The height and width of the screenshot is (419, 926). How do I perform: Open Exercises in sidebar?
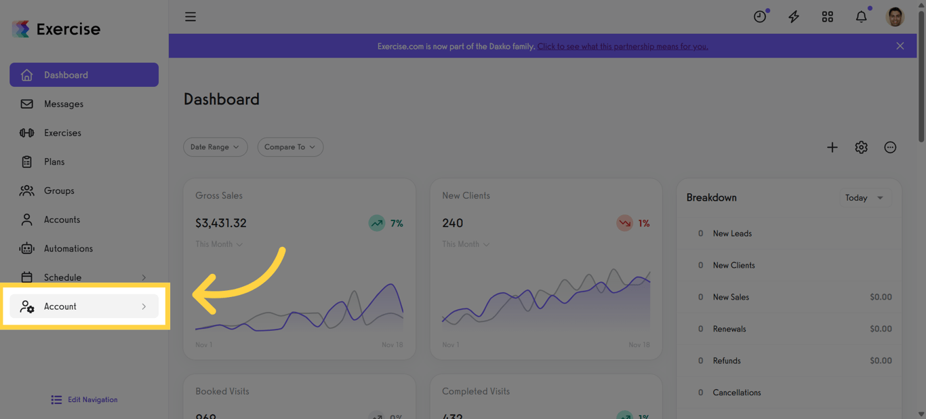(x=84, y=133)
